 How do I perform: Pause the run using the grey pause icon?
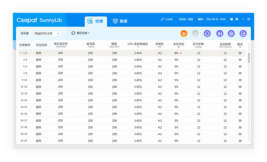(196, 34)
